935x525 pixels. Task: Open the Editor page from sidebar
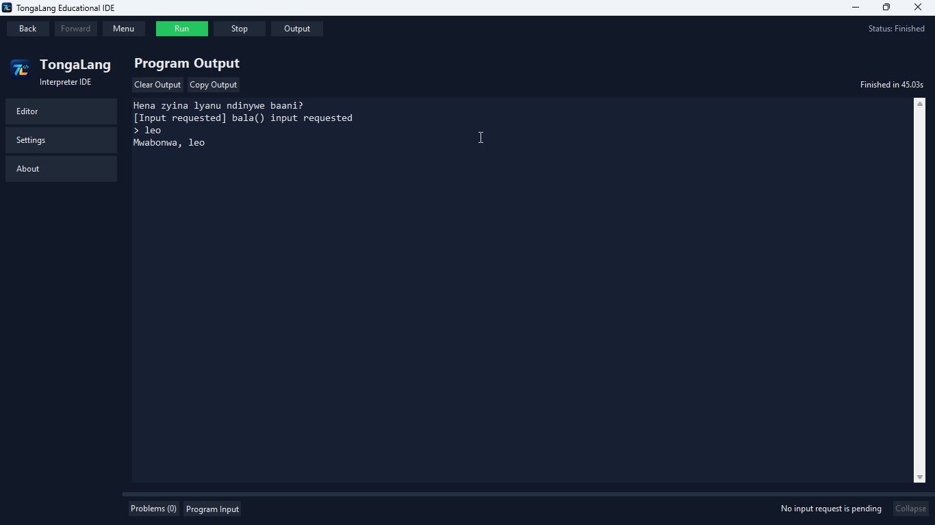click(61, 111)
